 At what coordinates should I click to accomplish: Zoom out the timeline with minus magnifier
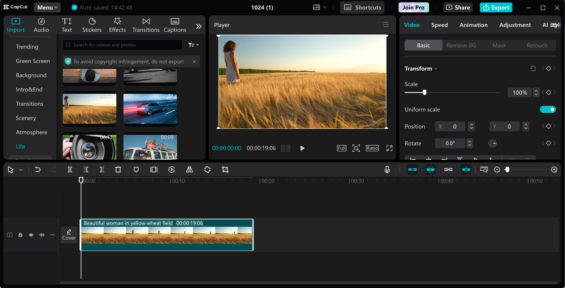[x=497, y=169]
